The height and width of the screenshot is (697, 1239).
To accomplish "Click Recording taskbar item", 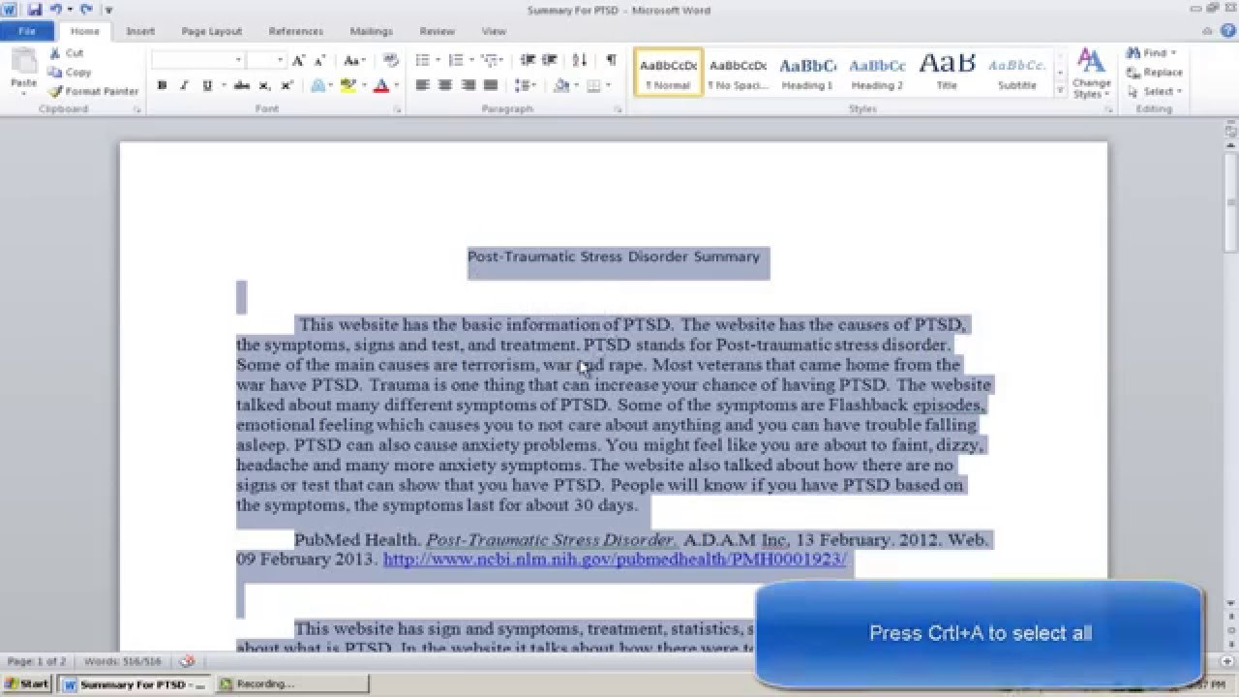I will [x=290, y=683].
